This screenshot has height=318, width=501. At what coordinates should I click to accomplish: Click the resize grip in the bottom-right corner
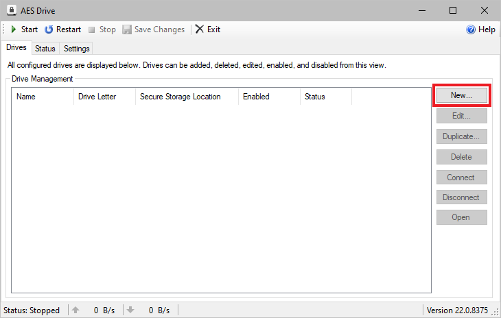click(x=496, y=313)
